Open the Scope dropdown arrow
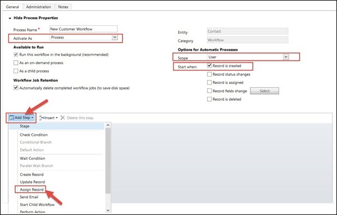 point(286,57)
